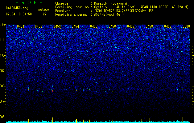Click the 0459 time marker

point(168,26)
